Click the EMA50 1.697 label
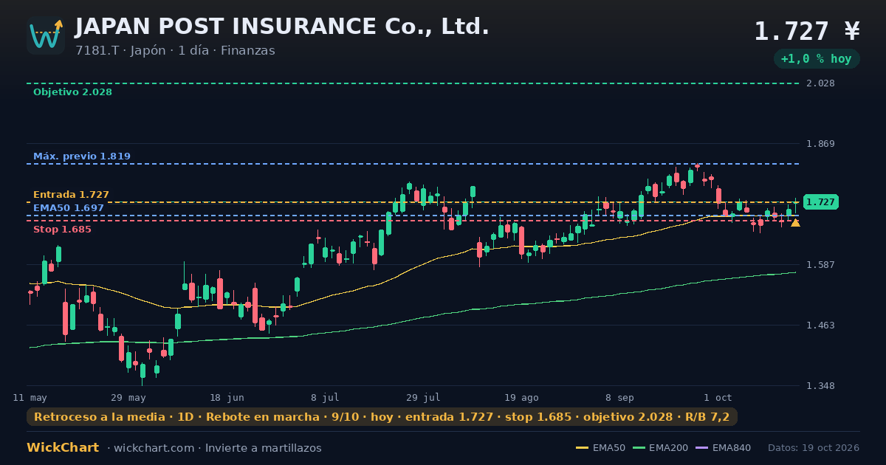Image resolution: width=886 pixels, height=465 pixels. pos(69,208)
